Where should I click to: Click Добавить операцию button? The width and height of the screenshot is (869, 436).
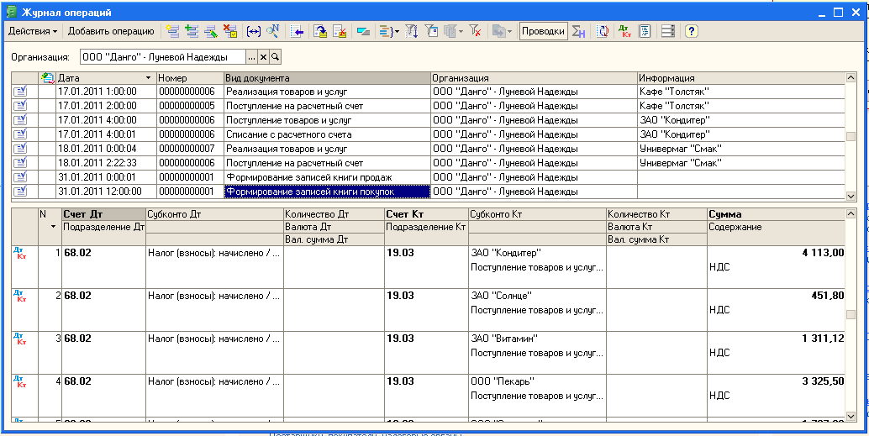click(x=111, y=31)
